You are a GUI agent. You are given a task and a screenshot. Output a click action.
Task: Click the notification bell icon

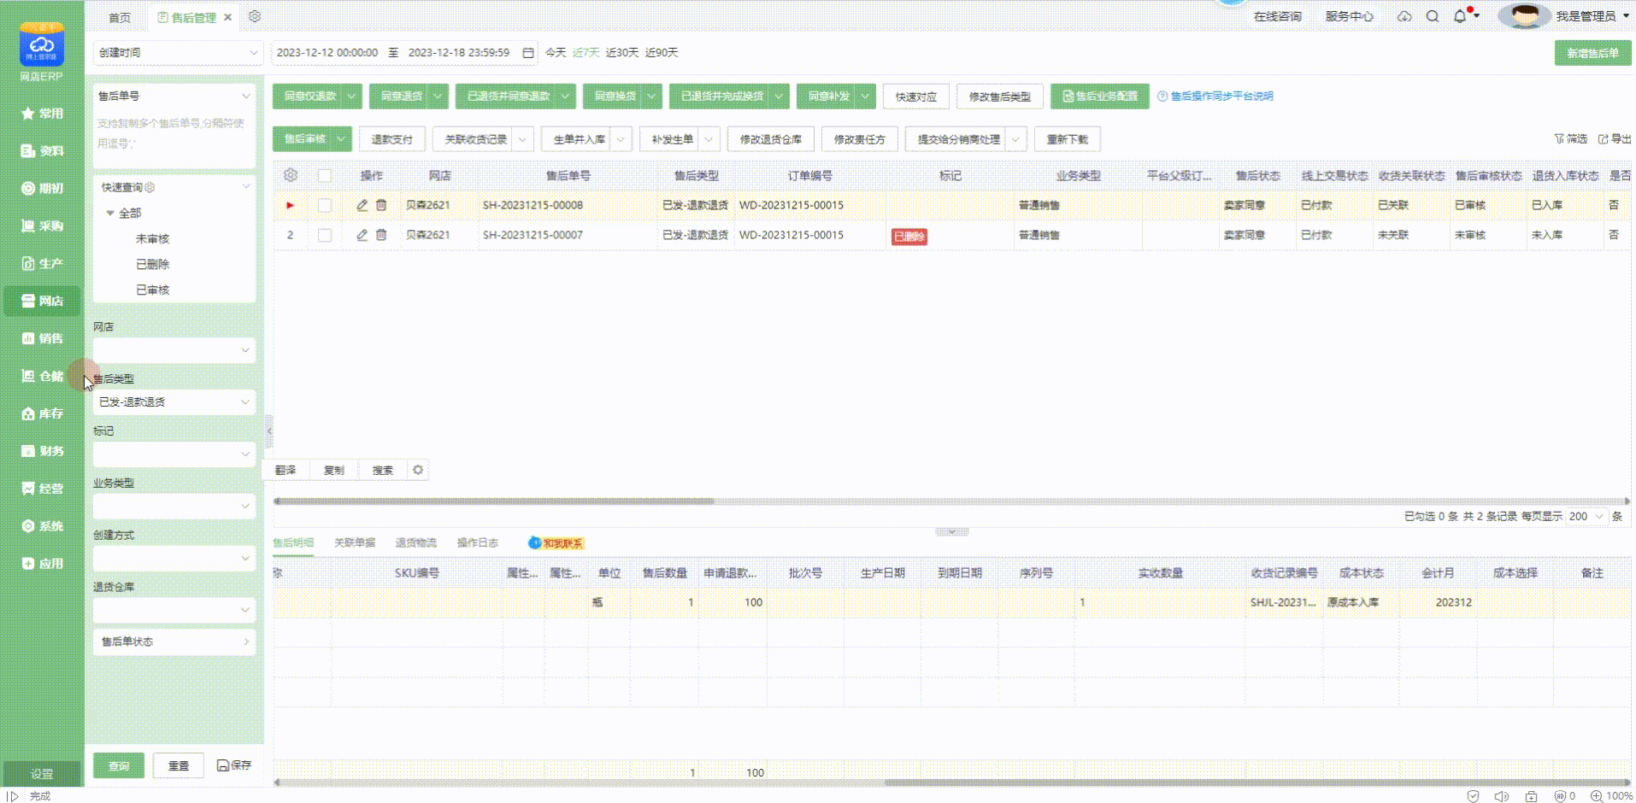pos(1460,16)
